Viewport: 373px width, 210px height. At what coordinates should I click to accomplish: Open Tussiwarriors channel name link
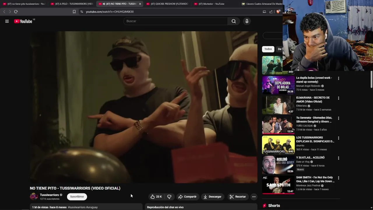pos(49,195)
